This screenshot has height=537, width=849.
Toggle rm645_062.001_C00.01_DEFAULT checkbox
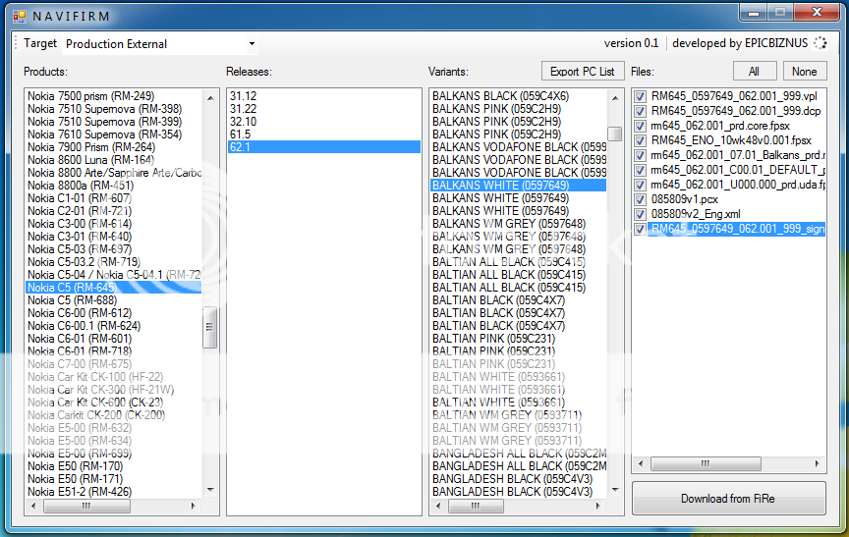pyautogui.click(x=640, y=170)
